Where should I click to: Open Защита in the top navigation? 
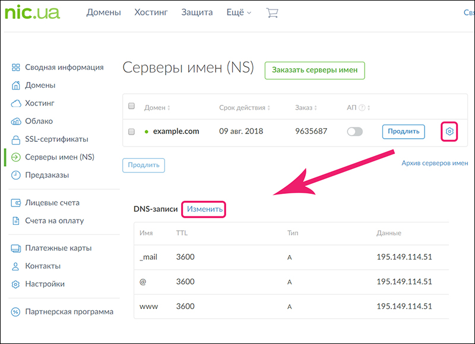click(197, 12)
